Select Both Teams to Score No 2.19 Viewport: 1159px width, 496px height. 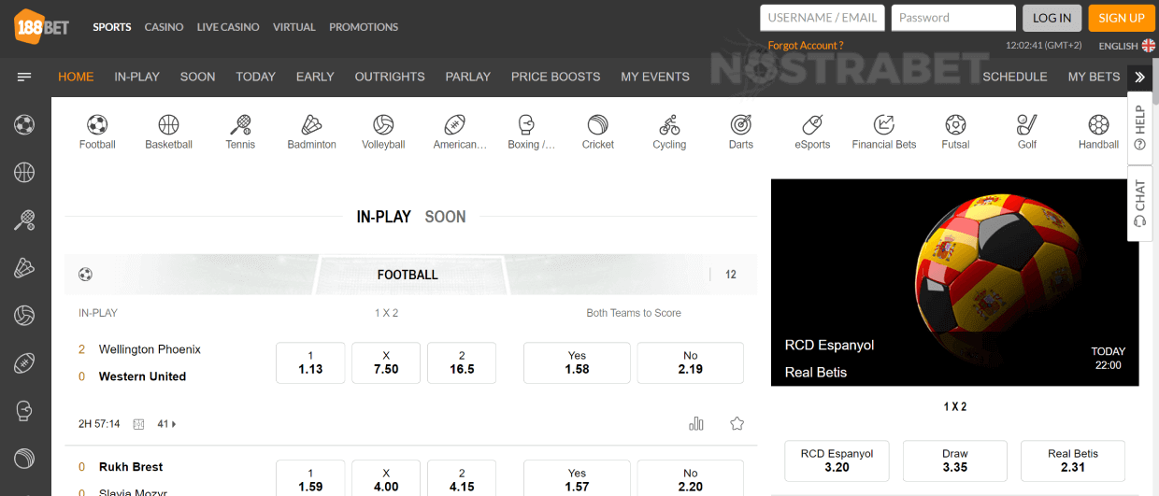click(691, 362)
